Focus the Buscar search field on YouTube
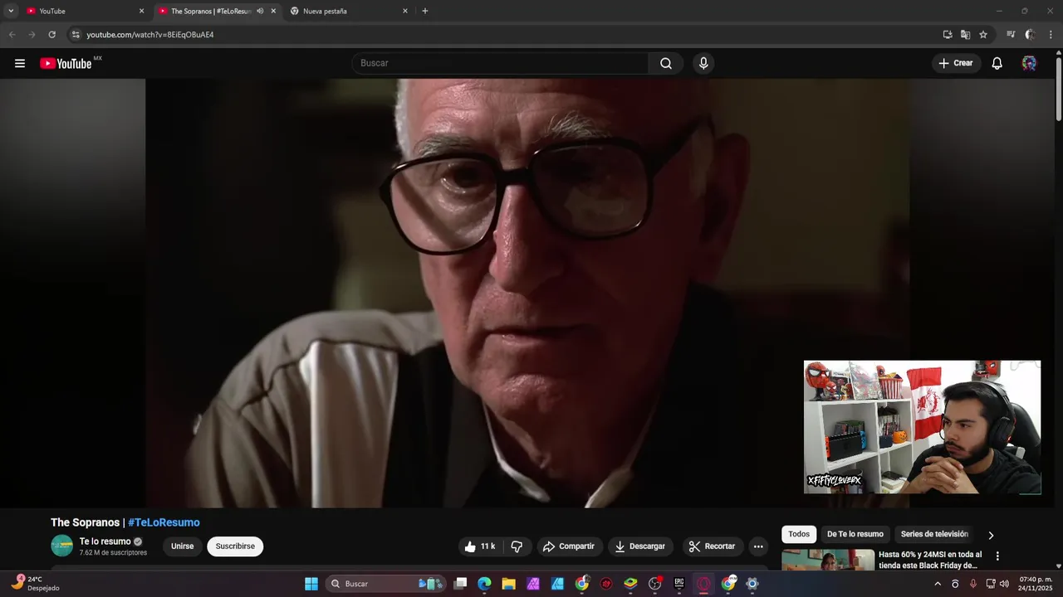Image resolution: width=1063 pixels, height=597 pixels. coord(501,63)
